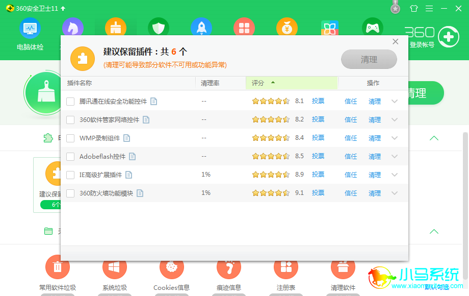469x296 pixels.
Task: Close the 建议保留插件 dialog
Action: [x=396, y=42]
